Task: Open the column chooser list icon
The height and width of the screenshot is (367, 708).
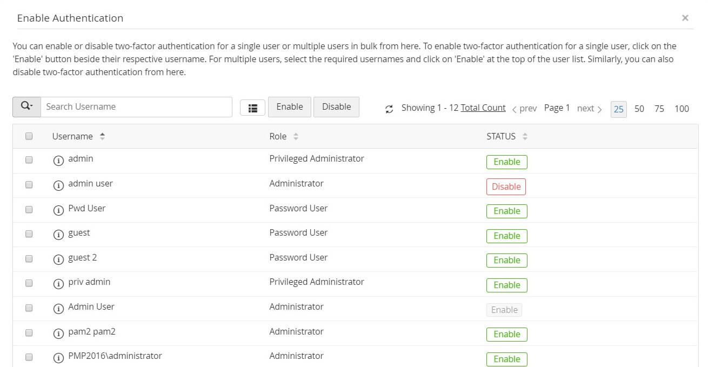Action: point(252,108)
